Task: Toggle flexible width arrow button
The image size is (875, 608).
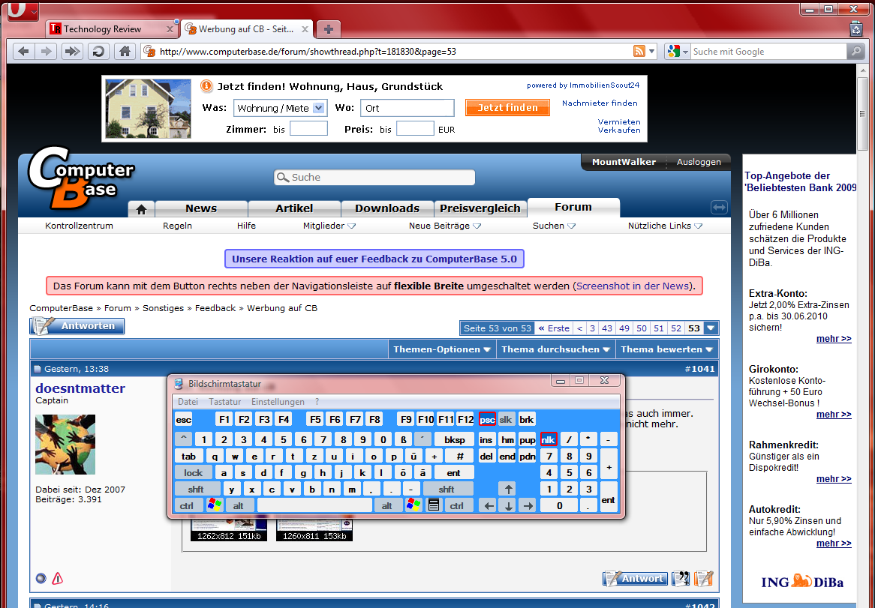Action: [x=719, y=208]
